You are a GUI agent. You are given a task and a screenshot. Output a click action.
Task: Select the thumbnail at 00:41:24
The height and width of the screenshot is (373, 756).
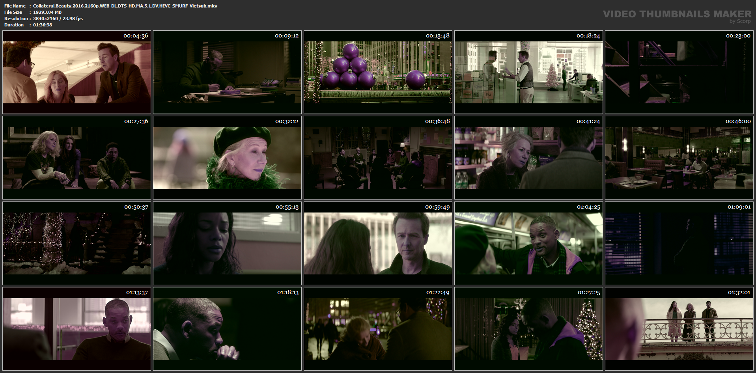tap(528, 158)
